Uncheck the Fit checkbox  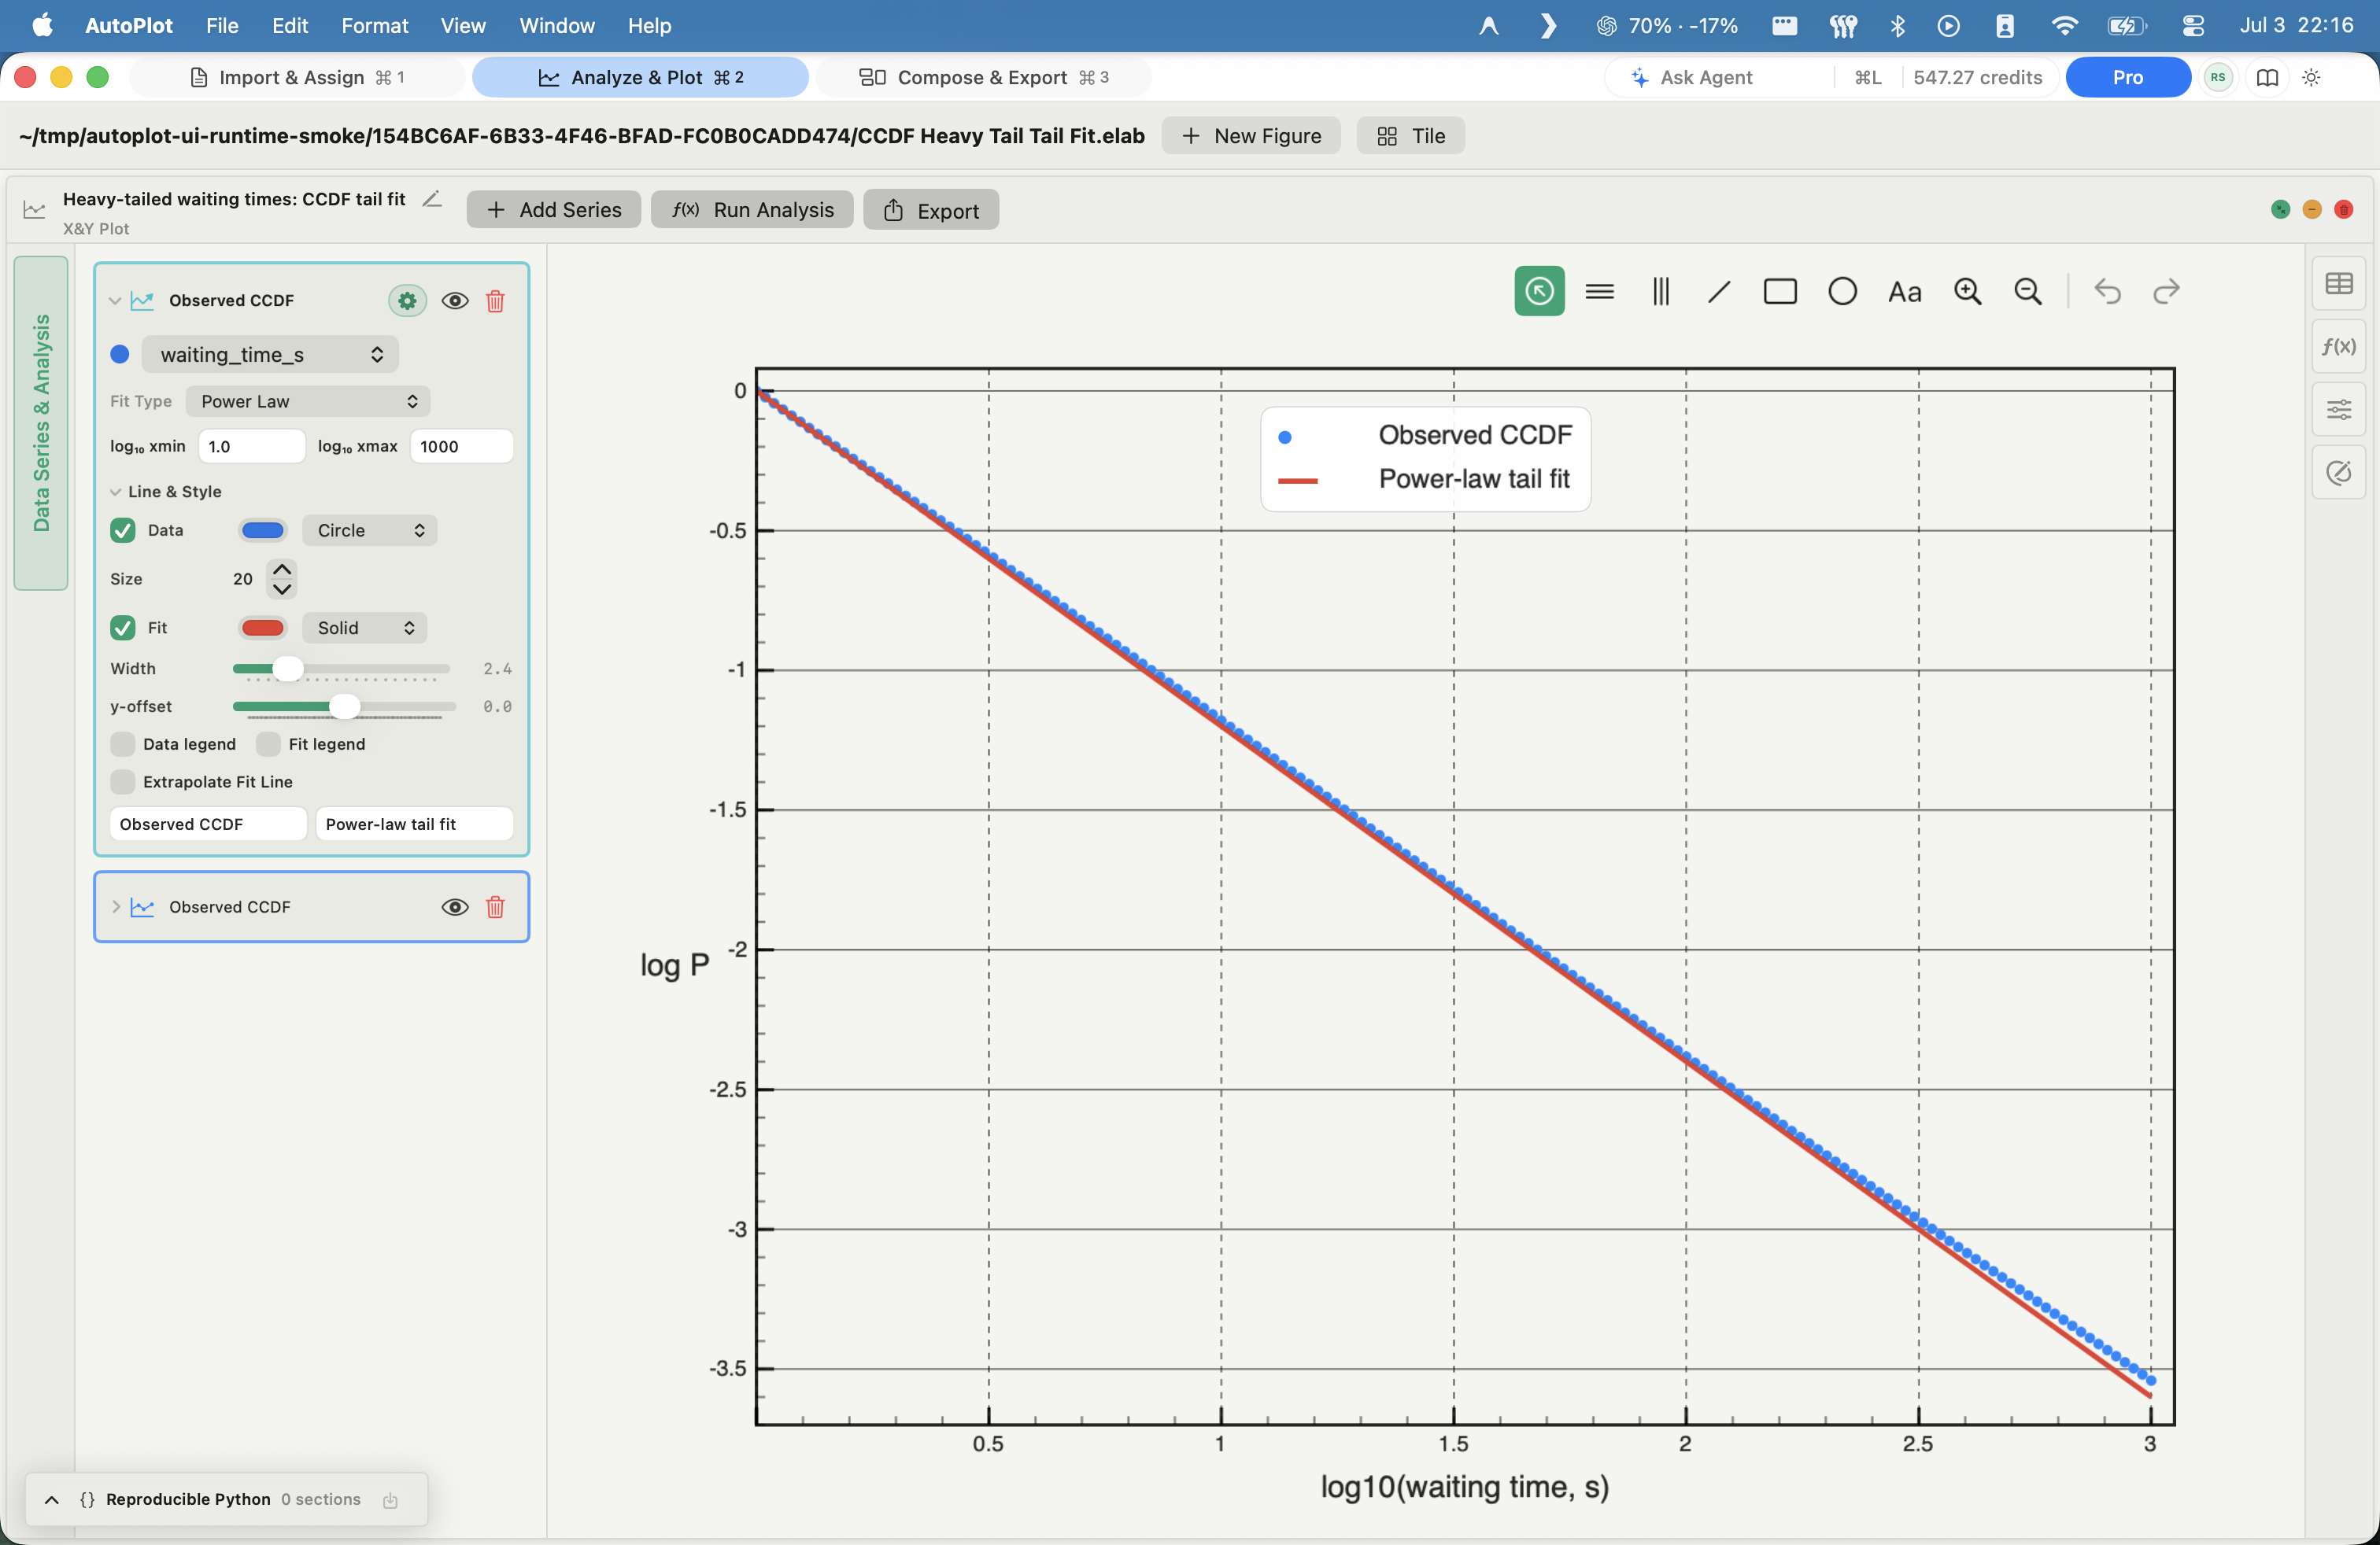point(123,628)
